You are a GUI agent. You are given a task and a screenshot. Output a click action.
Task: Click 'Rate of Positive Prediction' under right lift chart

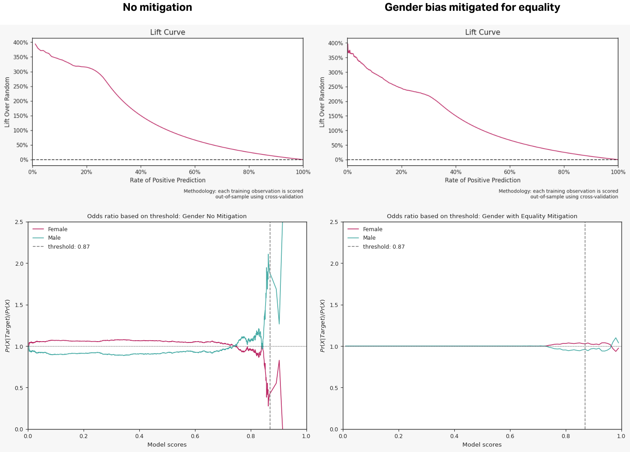point(483,180)
